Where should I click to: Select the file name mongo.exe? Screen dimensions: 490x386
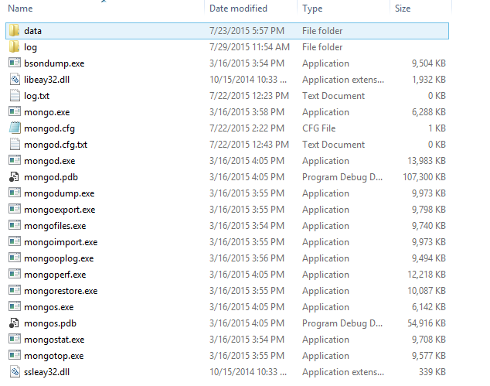pyautogui.click(x=47, y=112)
